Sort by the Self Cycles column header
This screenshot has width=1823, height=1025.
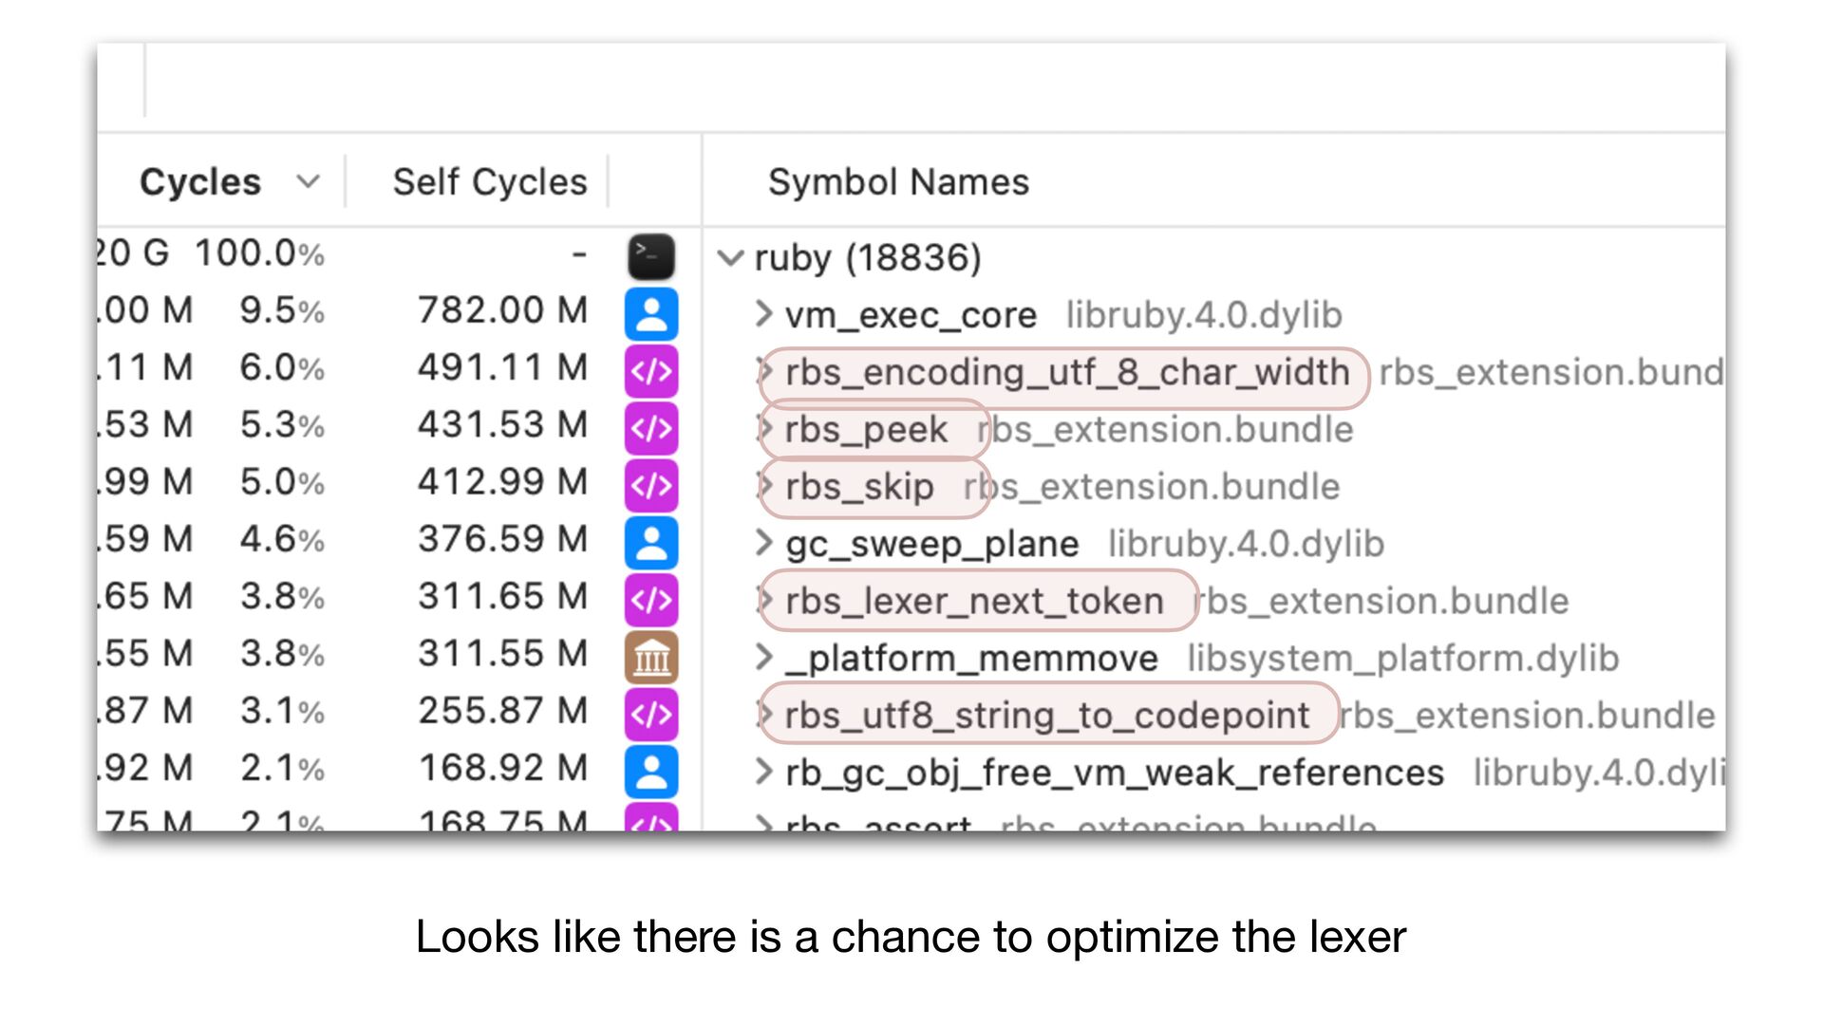point(489,181)
